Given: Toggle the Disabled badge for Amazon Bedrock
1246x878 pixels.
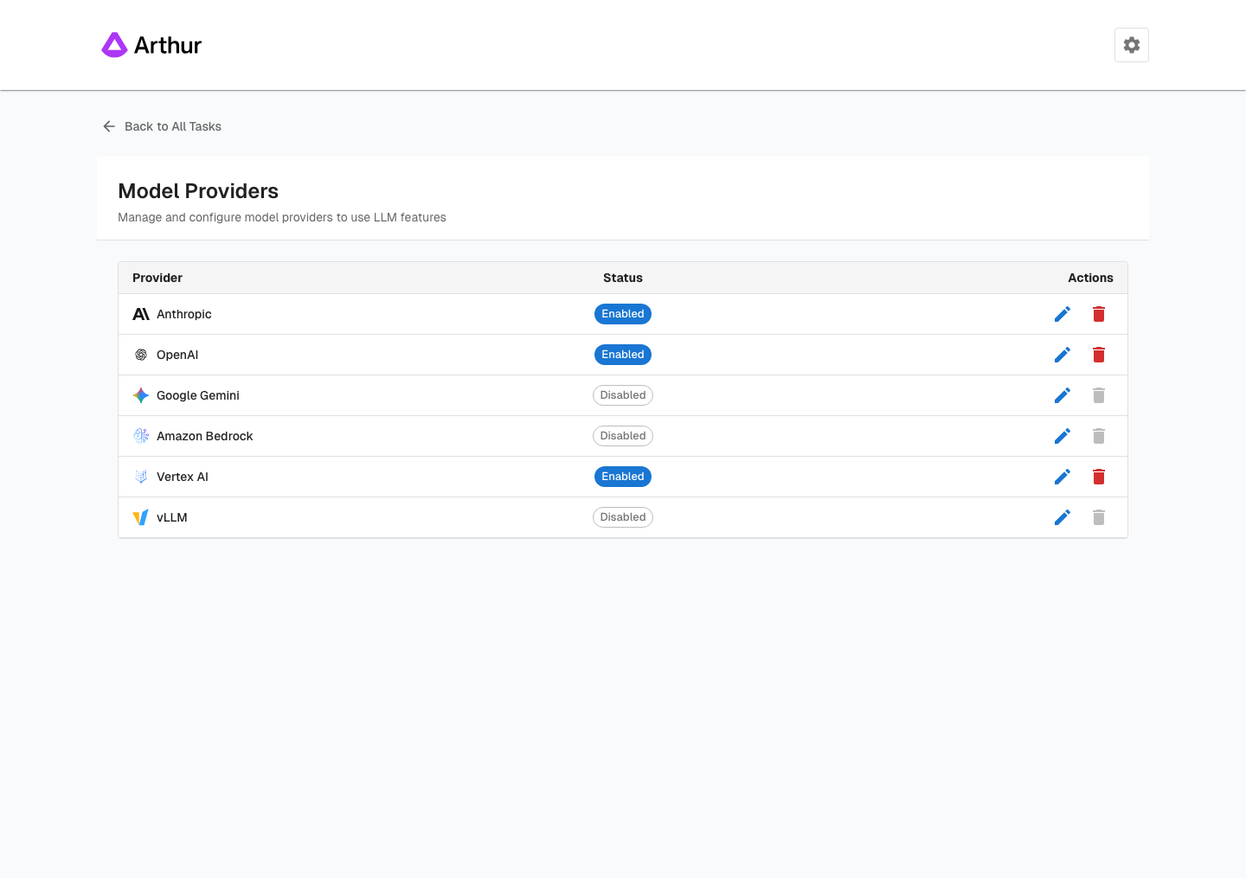Looking at the screenshot, I should (x=623, y=436).
